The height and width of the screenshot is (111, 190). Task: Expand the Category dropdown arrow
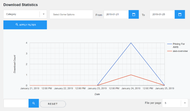click(x=44, y=14)
